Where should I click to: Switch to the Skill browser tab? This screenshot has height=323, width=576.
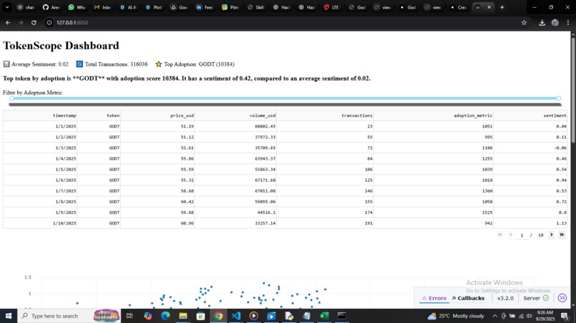point(256,7)
